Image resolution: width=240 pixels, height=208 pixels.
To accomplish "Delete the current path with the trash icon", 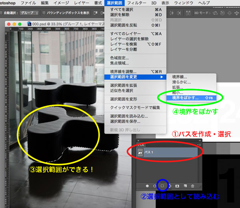I will point(192,186).
